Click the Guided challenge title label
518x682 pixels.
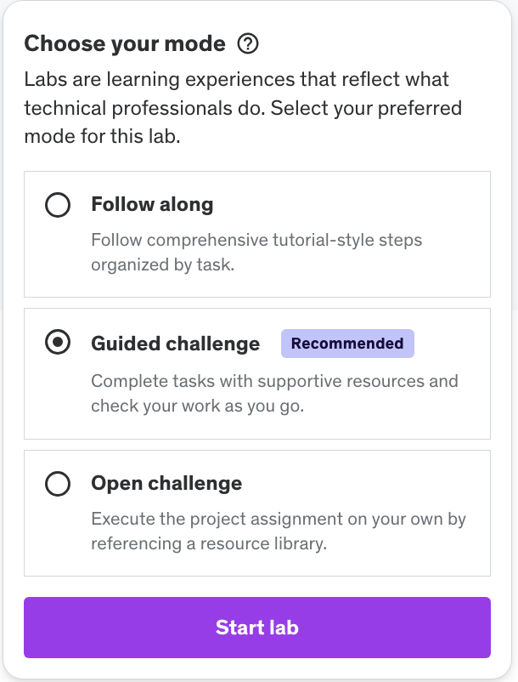pos(175,344)
